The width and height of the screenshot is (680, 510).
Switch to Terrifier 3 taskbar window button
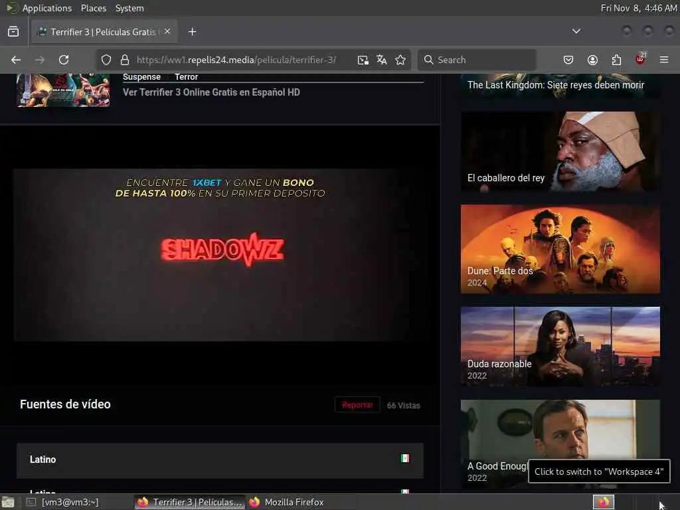pyautogui.click(x=189, y=502)
